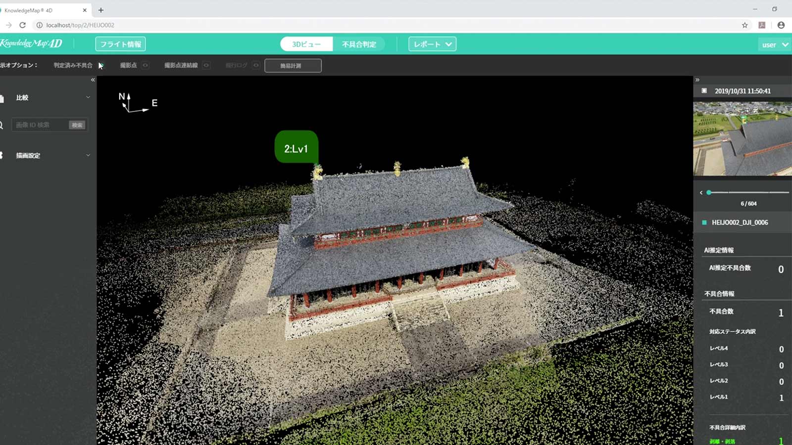Select the 2:Lv1 defect marker on the roof
Viewport: 792px width, 445px height.
(x=296, y=147)
